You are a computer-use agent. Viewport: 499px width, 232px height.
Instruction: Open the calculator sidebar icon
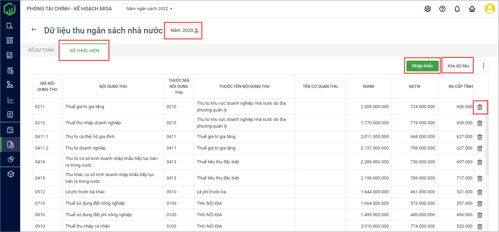click(x=10, y=55)
